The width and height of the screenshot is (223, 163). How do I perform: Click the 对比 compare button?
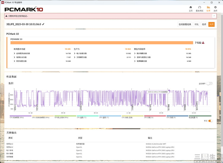(197, 24)
